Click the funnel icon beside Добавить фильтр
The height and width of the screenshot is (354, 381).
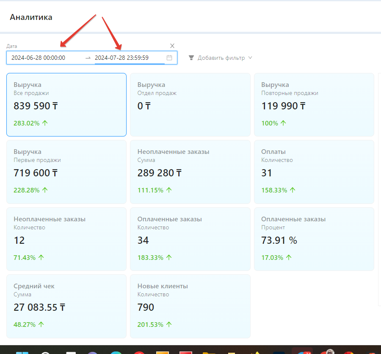[191, 58]
